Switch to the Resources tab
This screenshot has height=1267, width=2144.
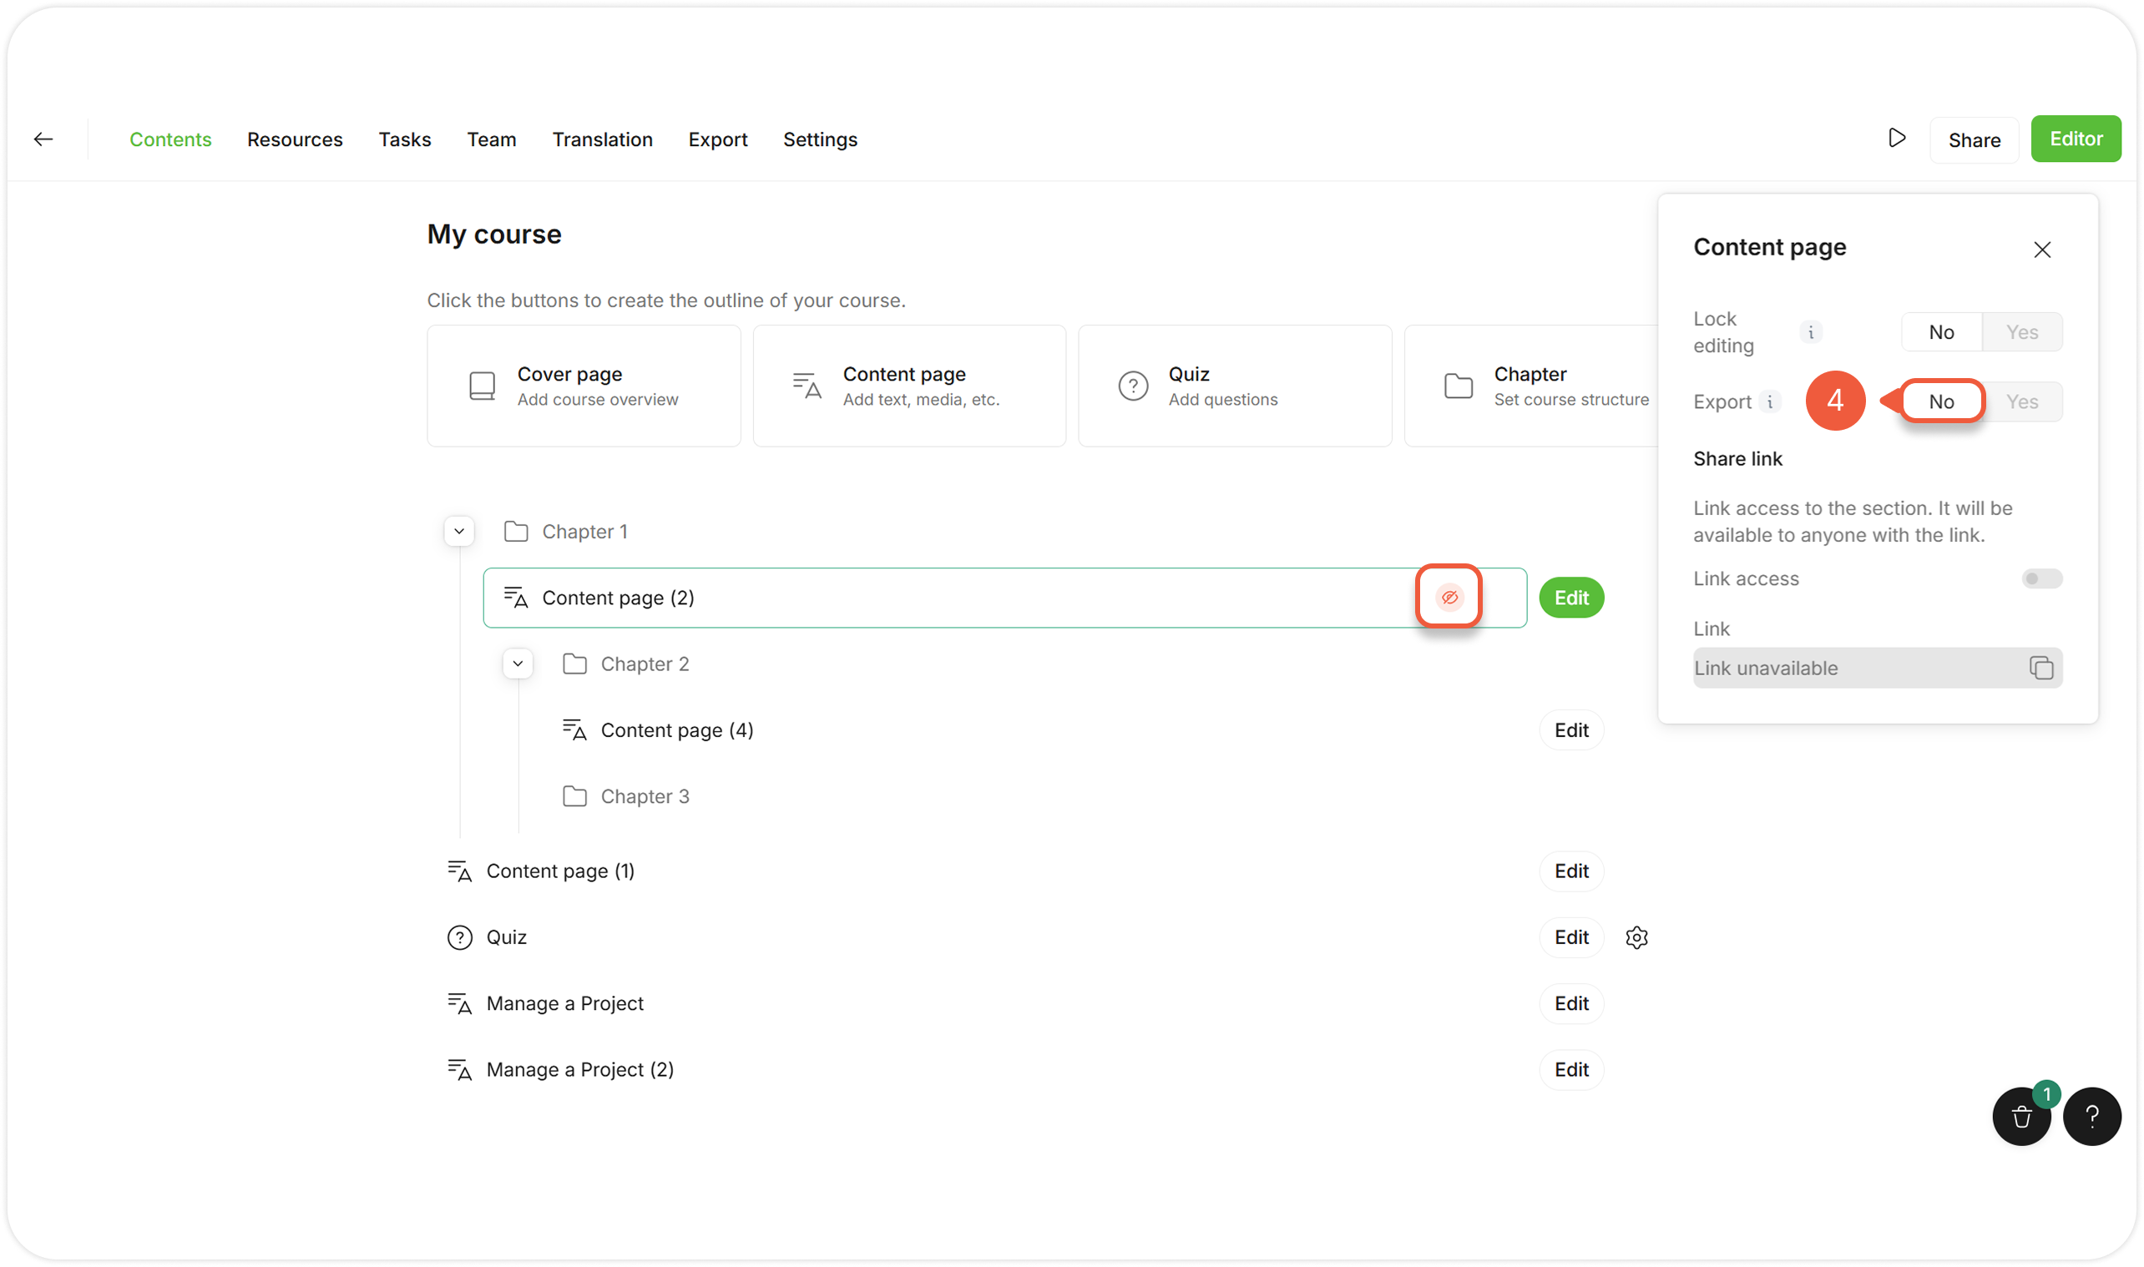(x=295, y=139)
